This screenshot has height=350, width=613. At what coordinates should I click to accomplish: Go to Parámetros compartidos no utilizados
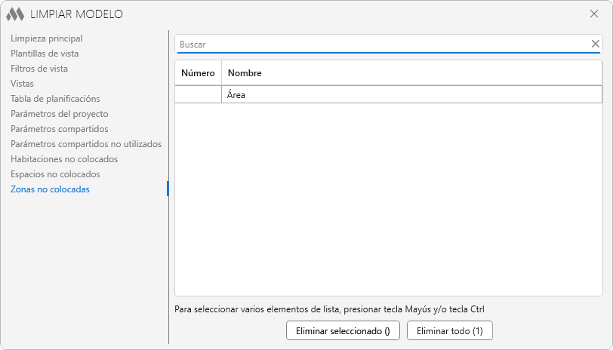(86, 144)
